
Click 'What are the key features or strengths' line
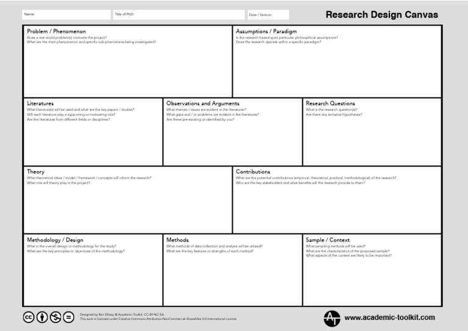click(x=210, y=251)
